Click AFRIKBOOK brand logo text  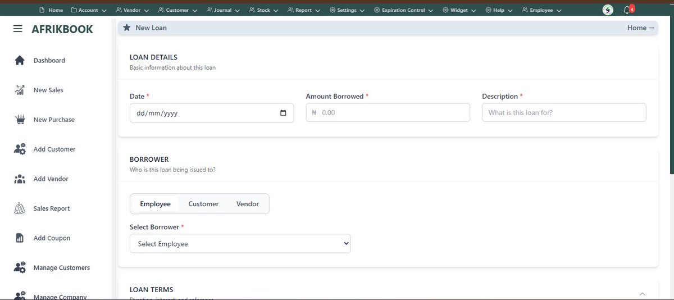point(62,29)
